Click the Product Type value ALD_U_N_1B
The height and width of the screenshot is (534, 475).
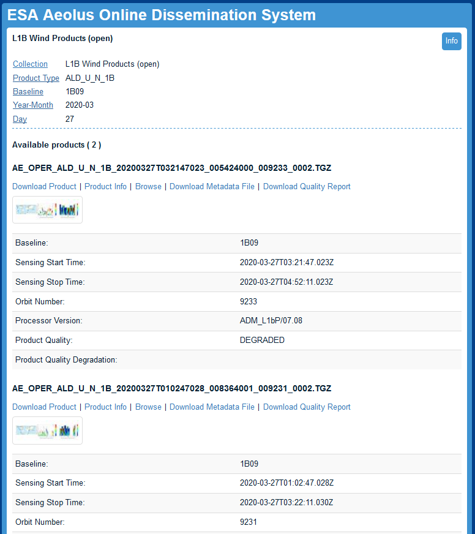pos(90,78)
